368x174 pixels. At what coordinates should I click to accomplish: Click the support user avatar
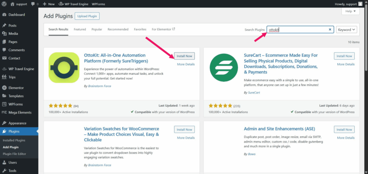[360, 4]
